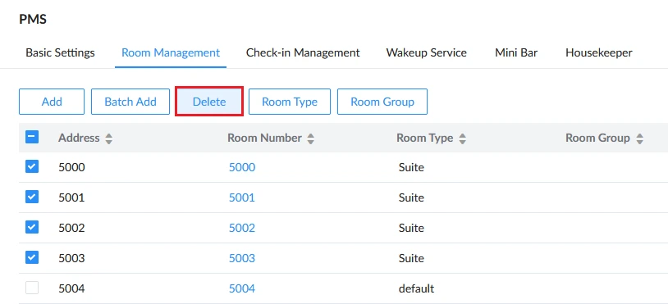Uncheck the room 5002 checkbox

[32, 227]
